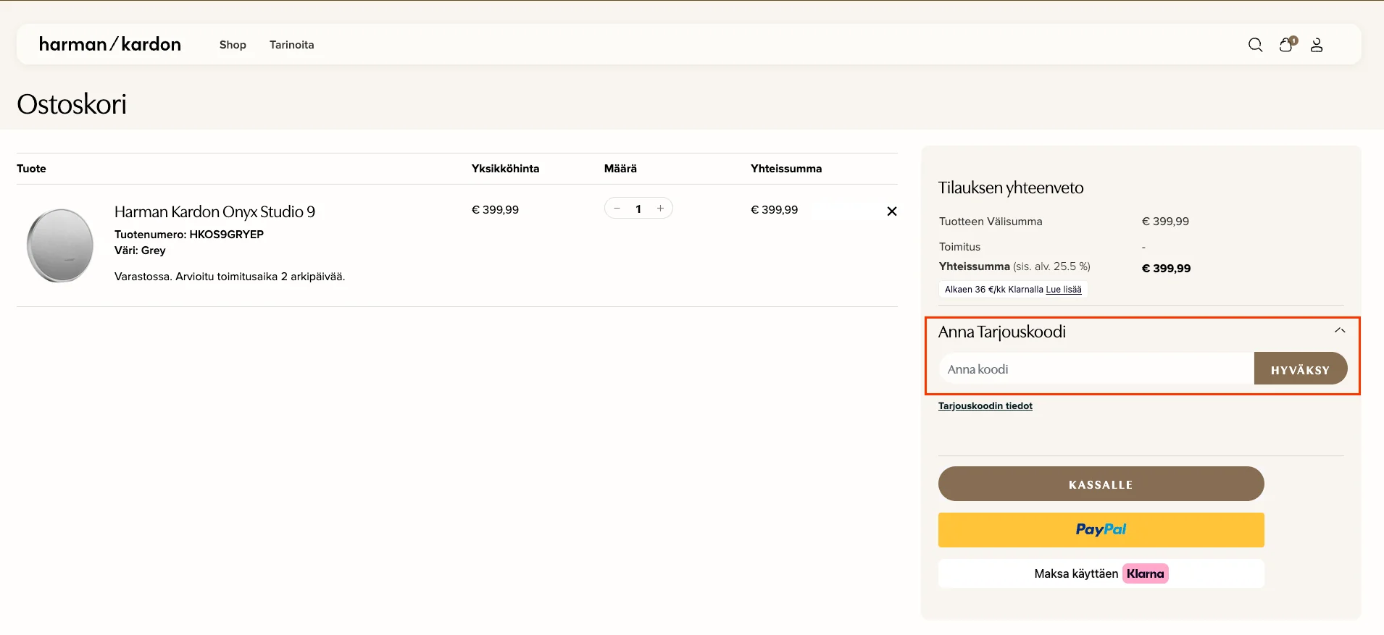Open the shopping cart icon
Image resolution: width=1384 pixels, height=635 pixels.
click(x=1288, y=44)
